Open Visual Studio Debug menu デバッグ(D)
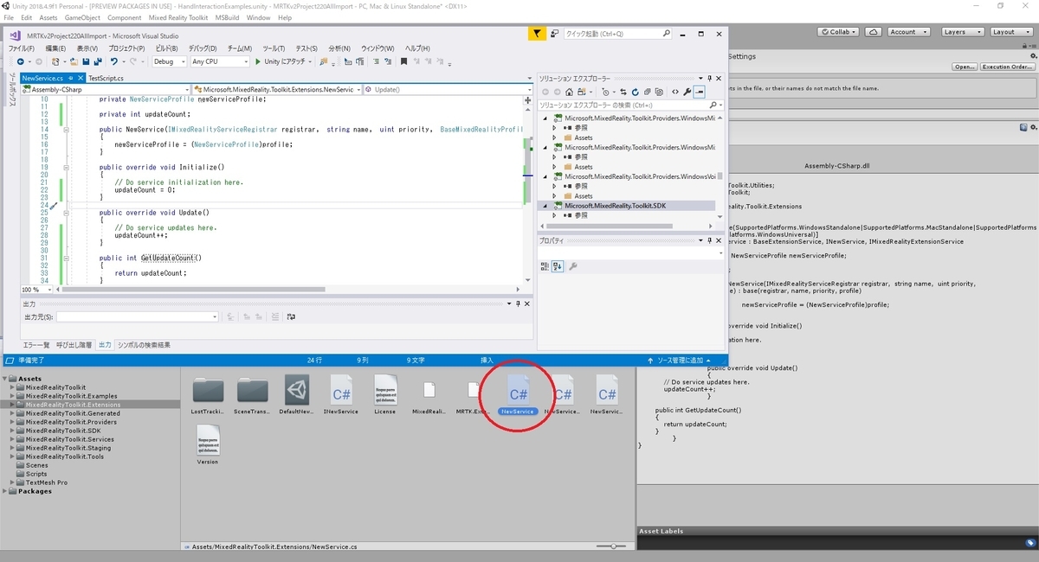 tap(203, 48)
